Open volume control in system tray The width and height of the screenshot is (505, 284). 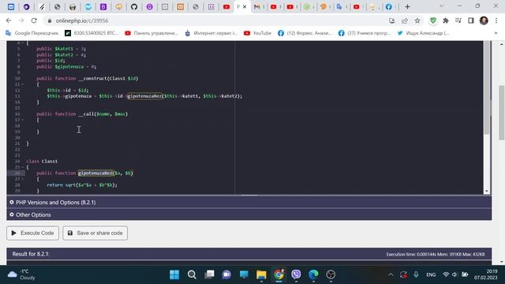(454, 275)
